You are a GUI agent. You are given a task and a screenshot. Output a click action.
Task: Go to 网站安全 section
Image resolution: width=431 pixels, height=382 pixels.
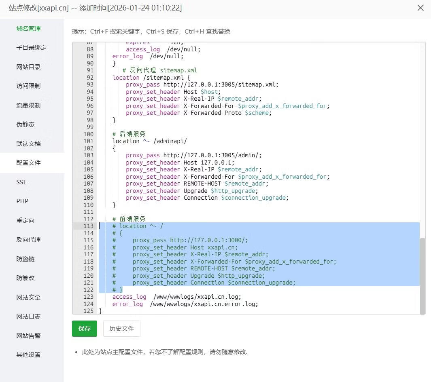coord(28,298)
